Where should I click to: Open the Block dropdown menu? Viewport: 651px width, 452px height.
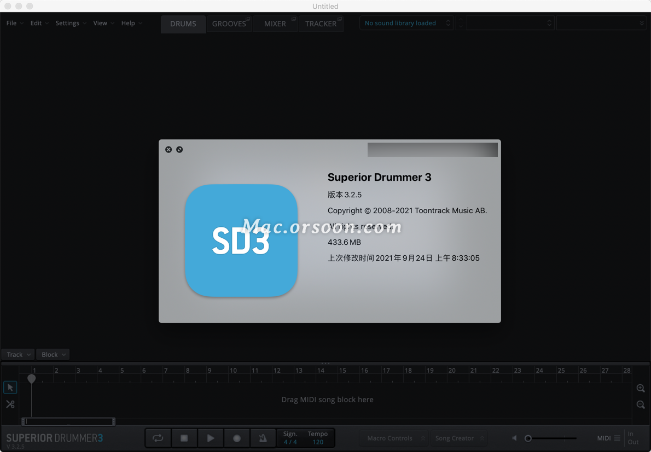point(53,355)
